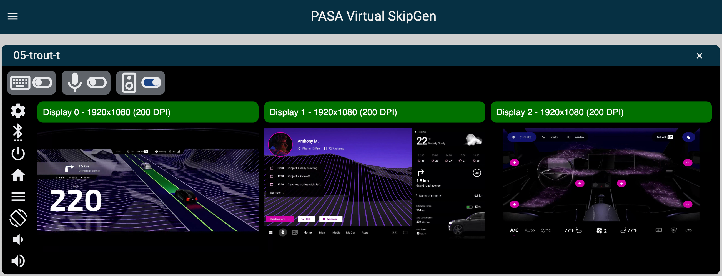Image resolution: width=722 pixels, height=276 pixels.
Task: Lower volume with volume down icon
Action: tap(18, 240)
